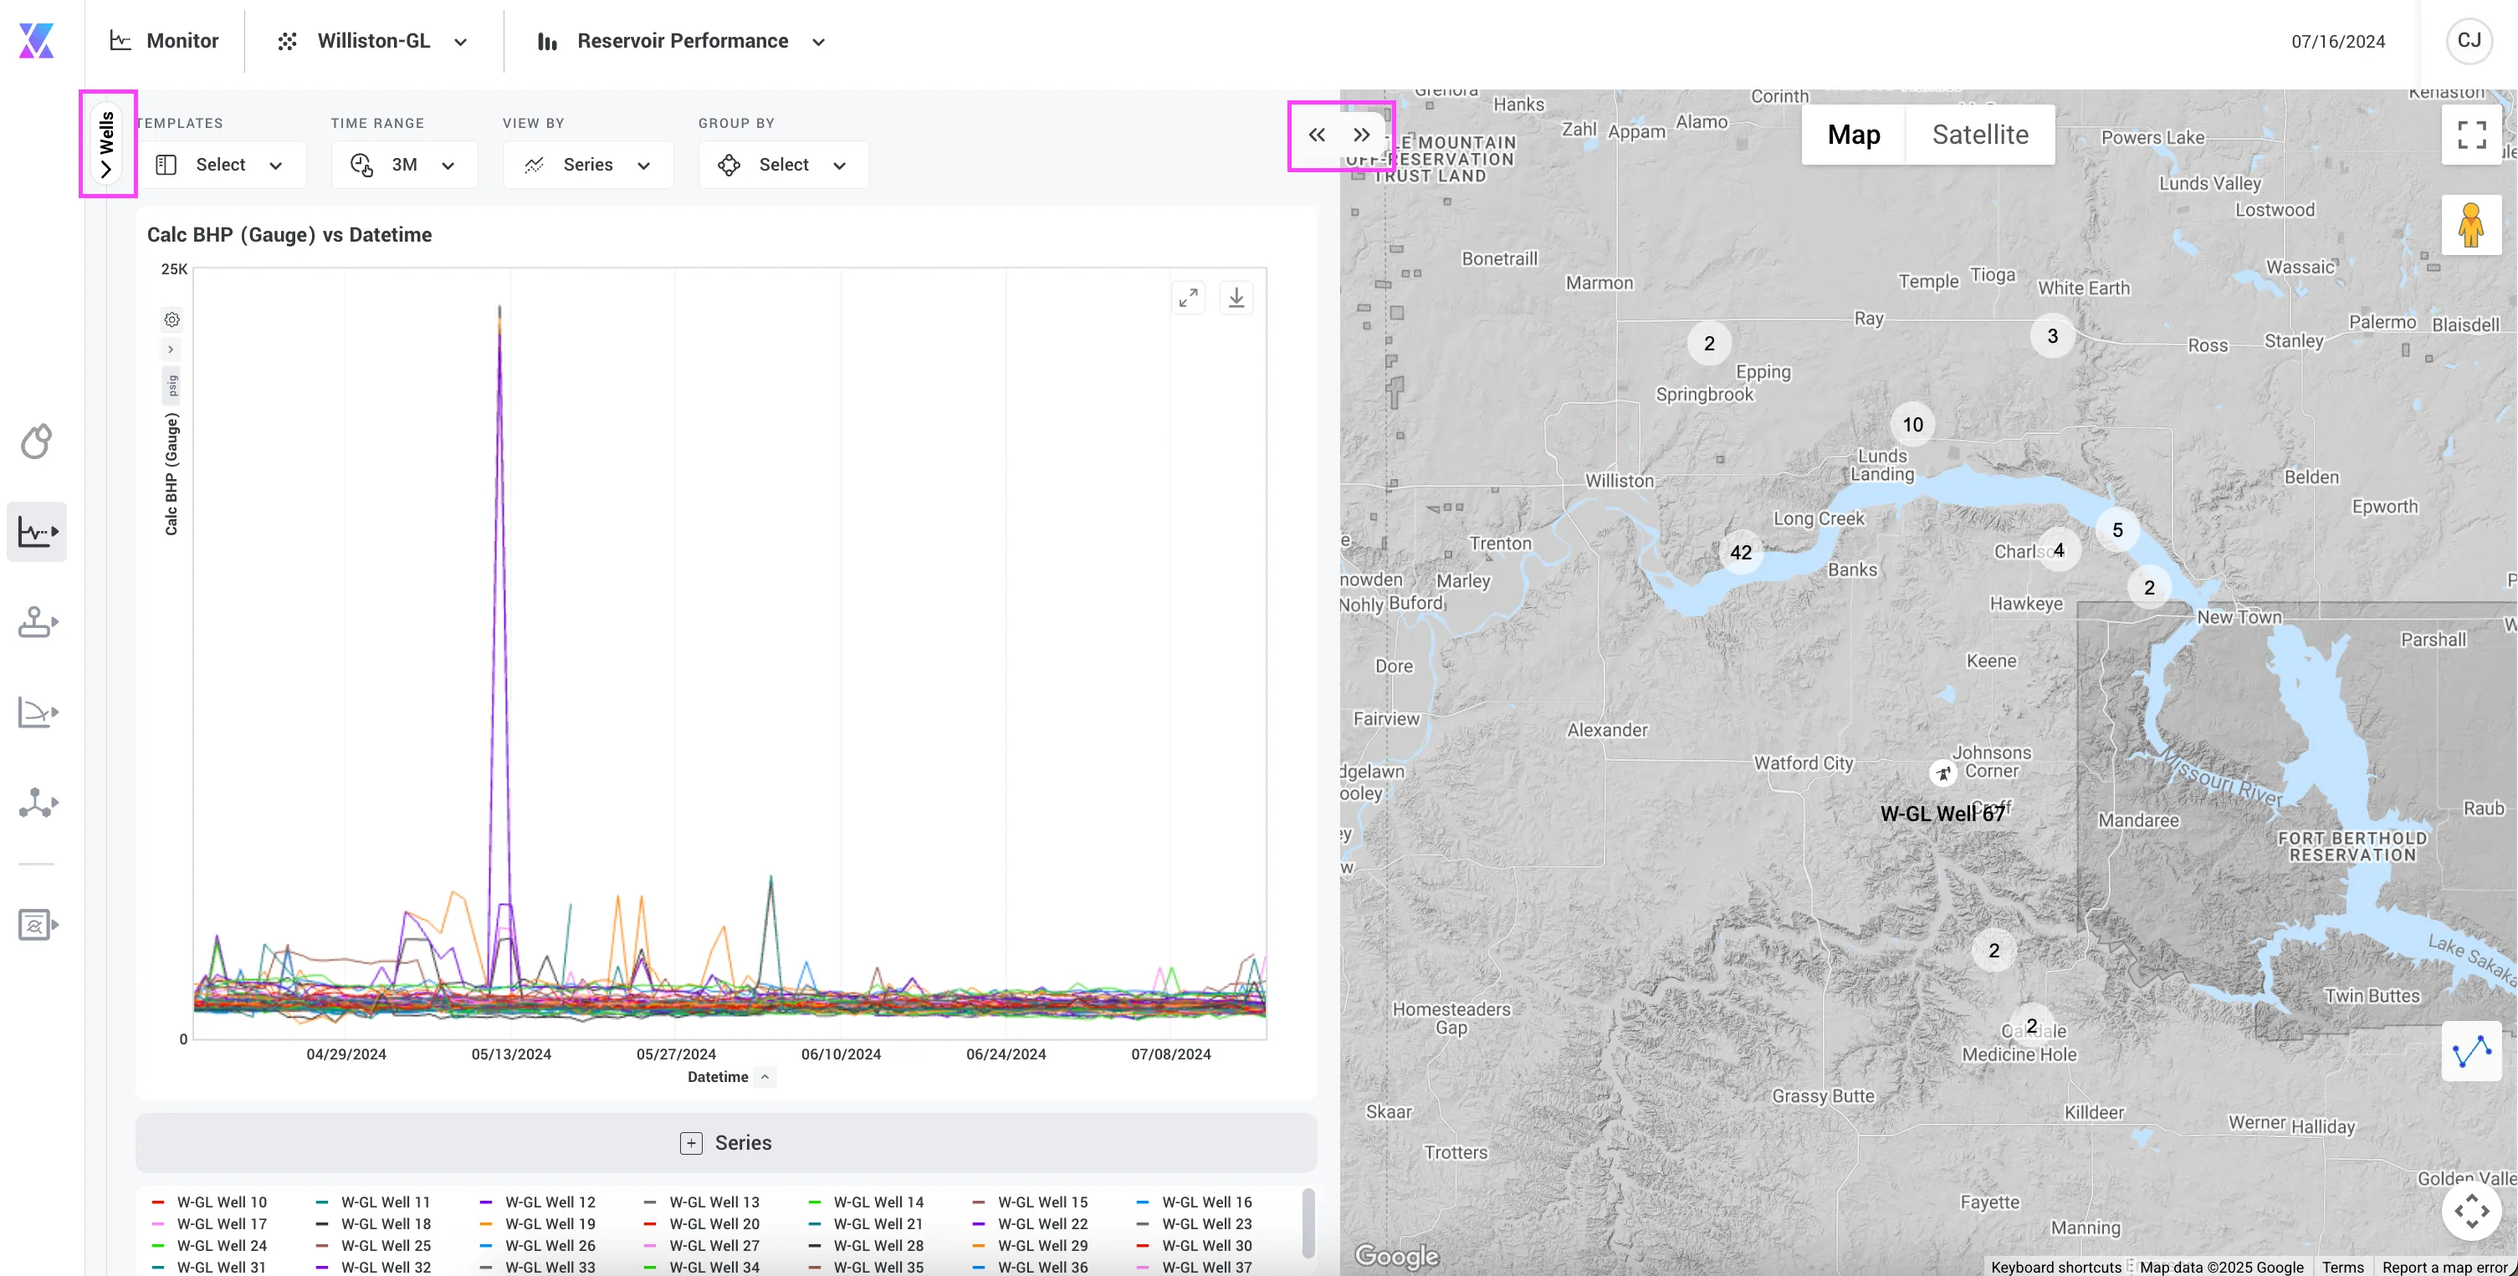Viewport: 2518px width, 1276px height.
Task: Open the Templates Select dropdown
Action: [x=221, y=165]
